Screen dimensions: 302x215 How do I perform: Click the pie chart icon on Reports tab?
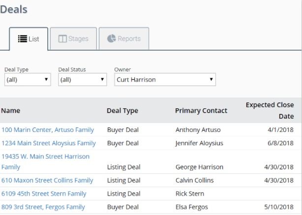(112, 38)
